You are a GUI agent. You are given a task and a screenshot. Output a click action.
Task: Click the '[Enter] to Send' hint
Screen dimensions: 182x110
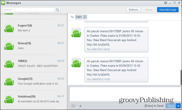(x=154, y=106)
